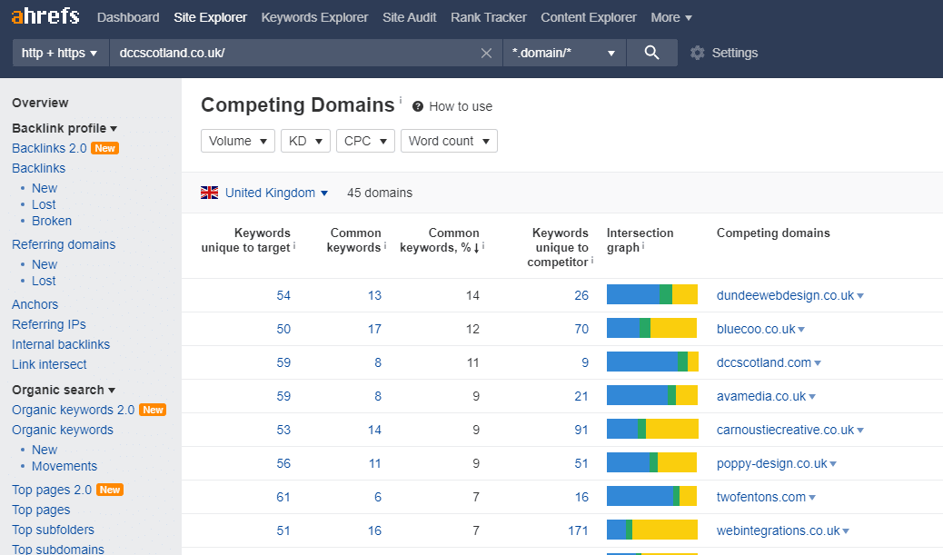Click unique competitor keywords value 171

(x=578, y=530)
